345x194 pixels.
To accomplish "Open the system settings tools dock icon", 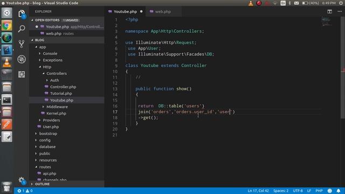I will tap(7, 124).
